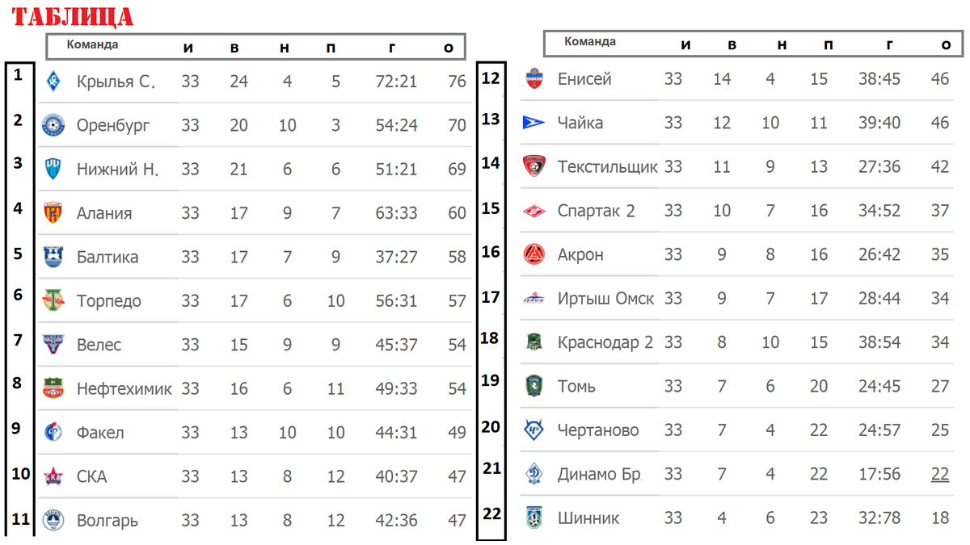This screenshot has width=970, height=545.
Task: Click the Спартак 2 diamond emblem
Action: pyautogui.click(x=533, y=210)
